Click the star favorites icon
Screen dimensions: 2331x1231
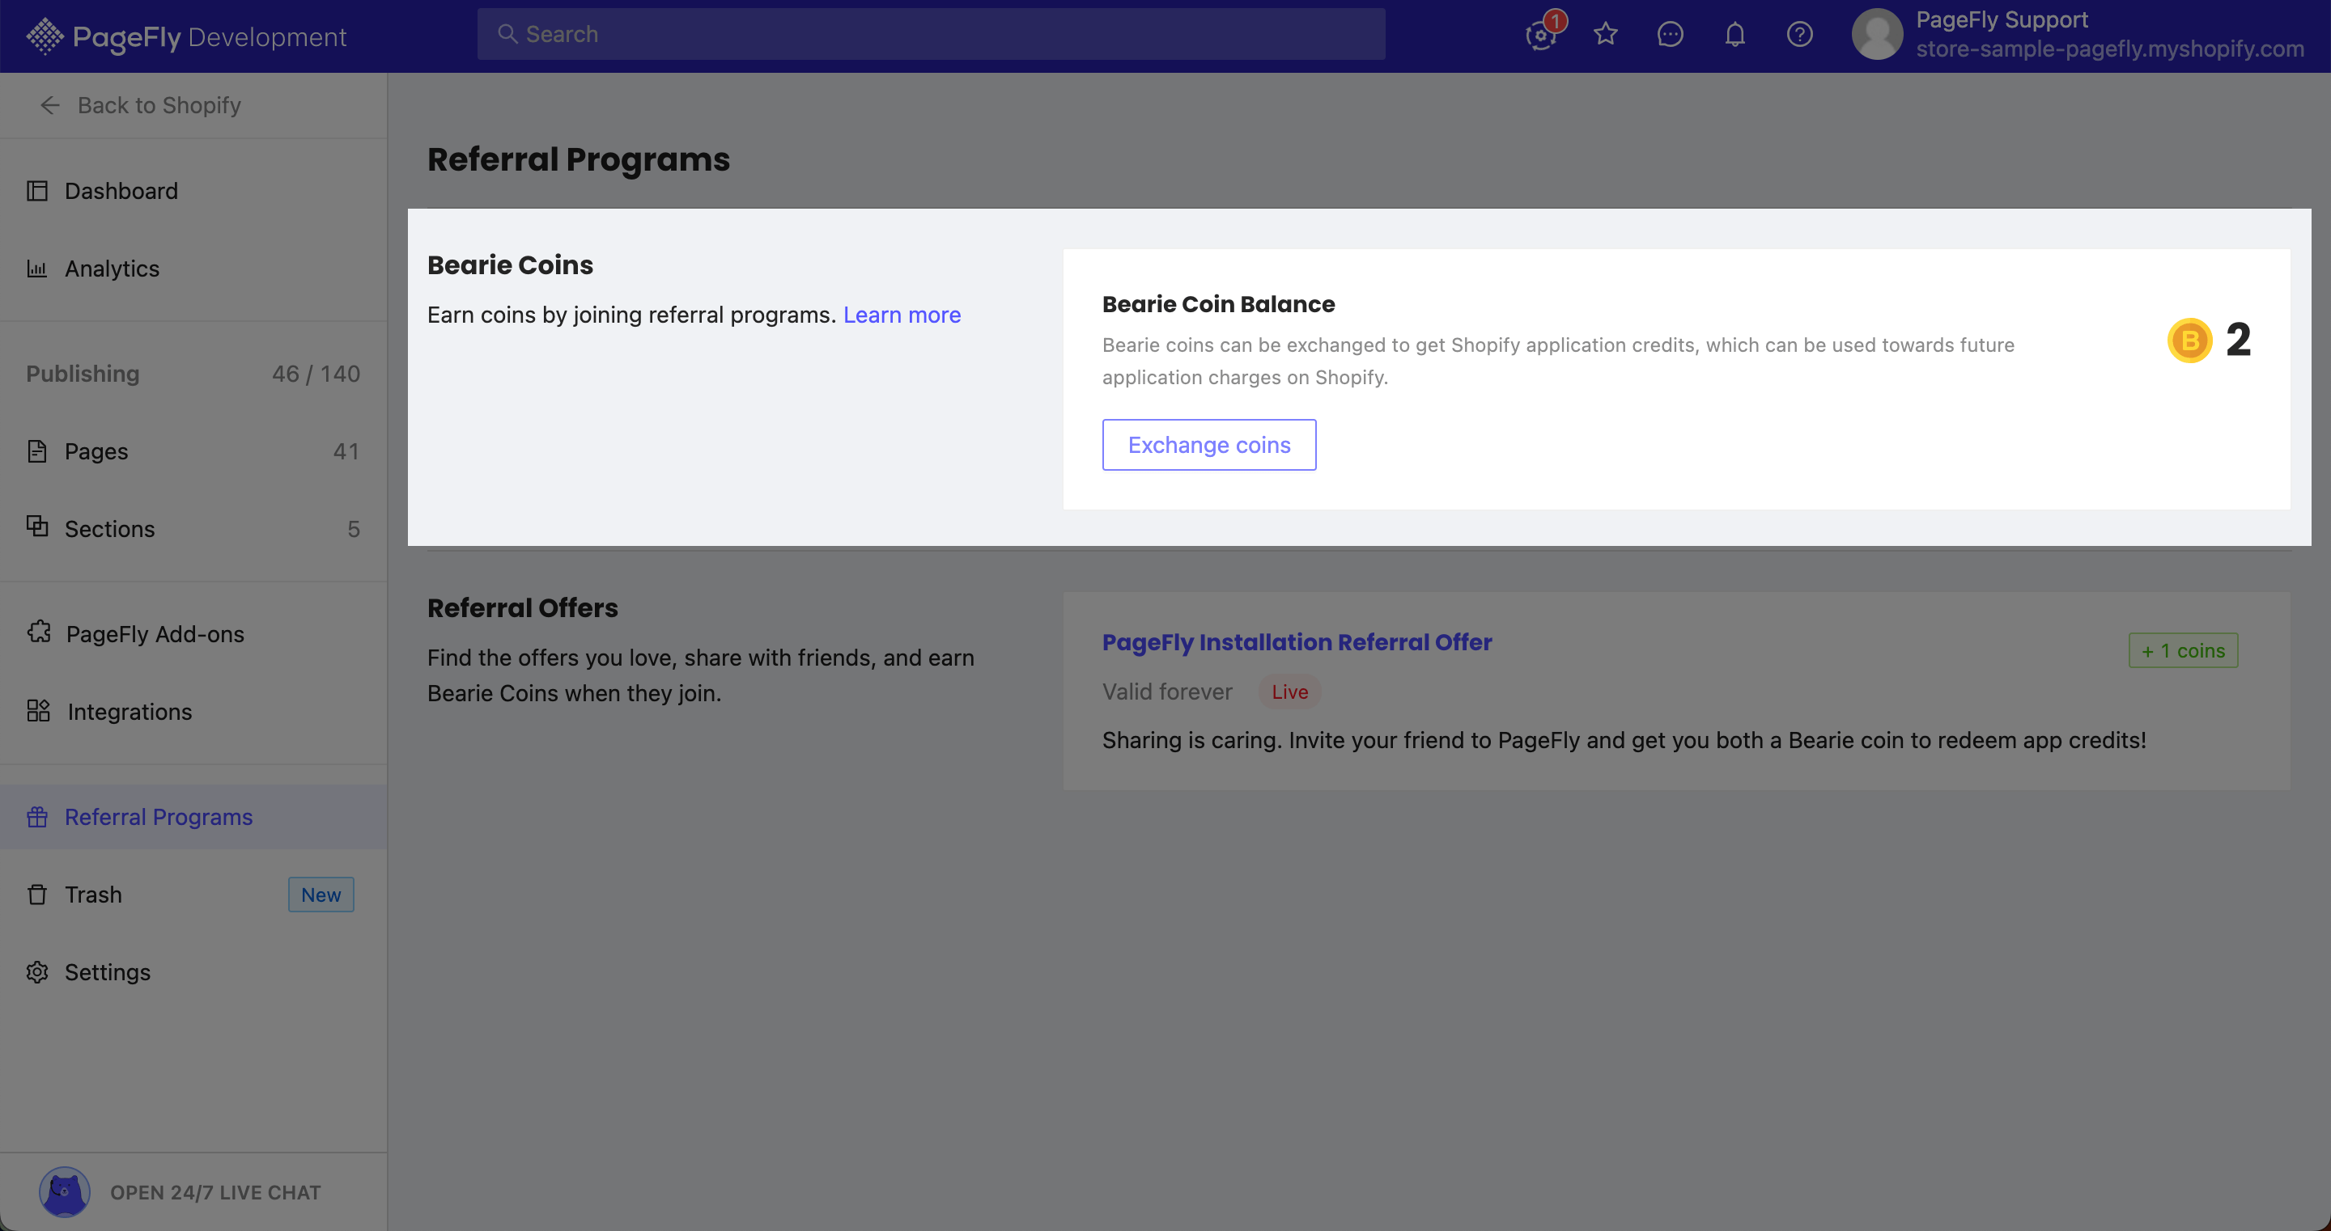(1605, 34)
